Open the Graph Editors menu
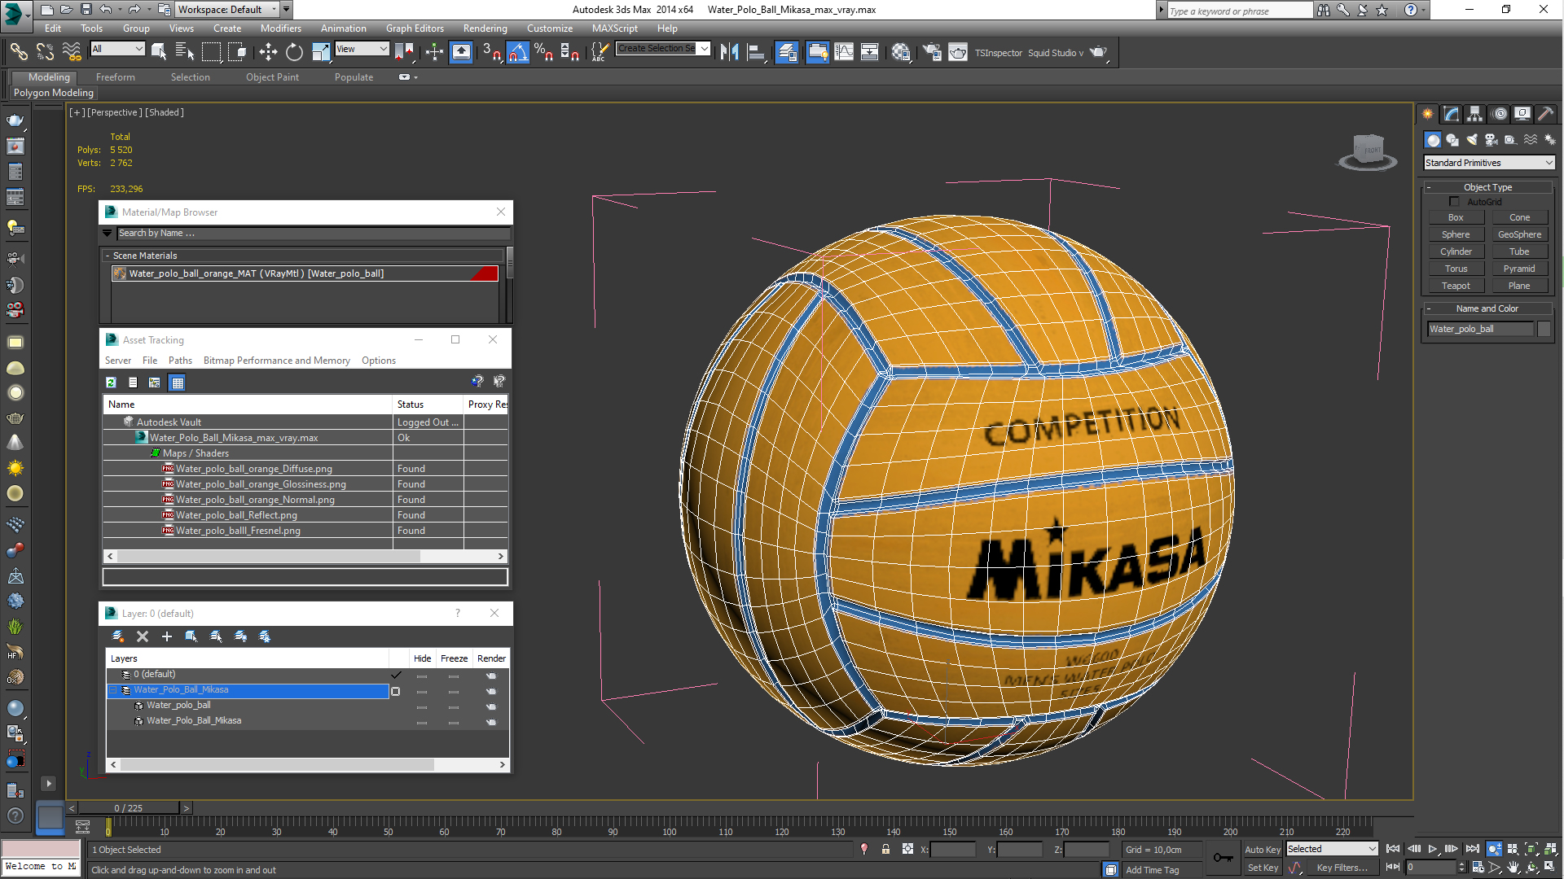Viewport: 1564px width, 879px height. coord(415,28)
